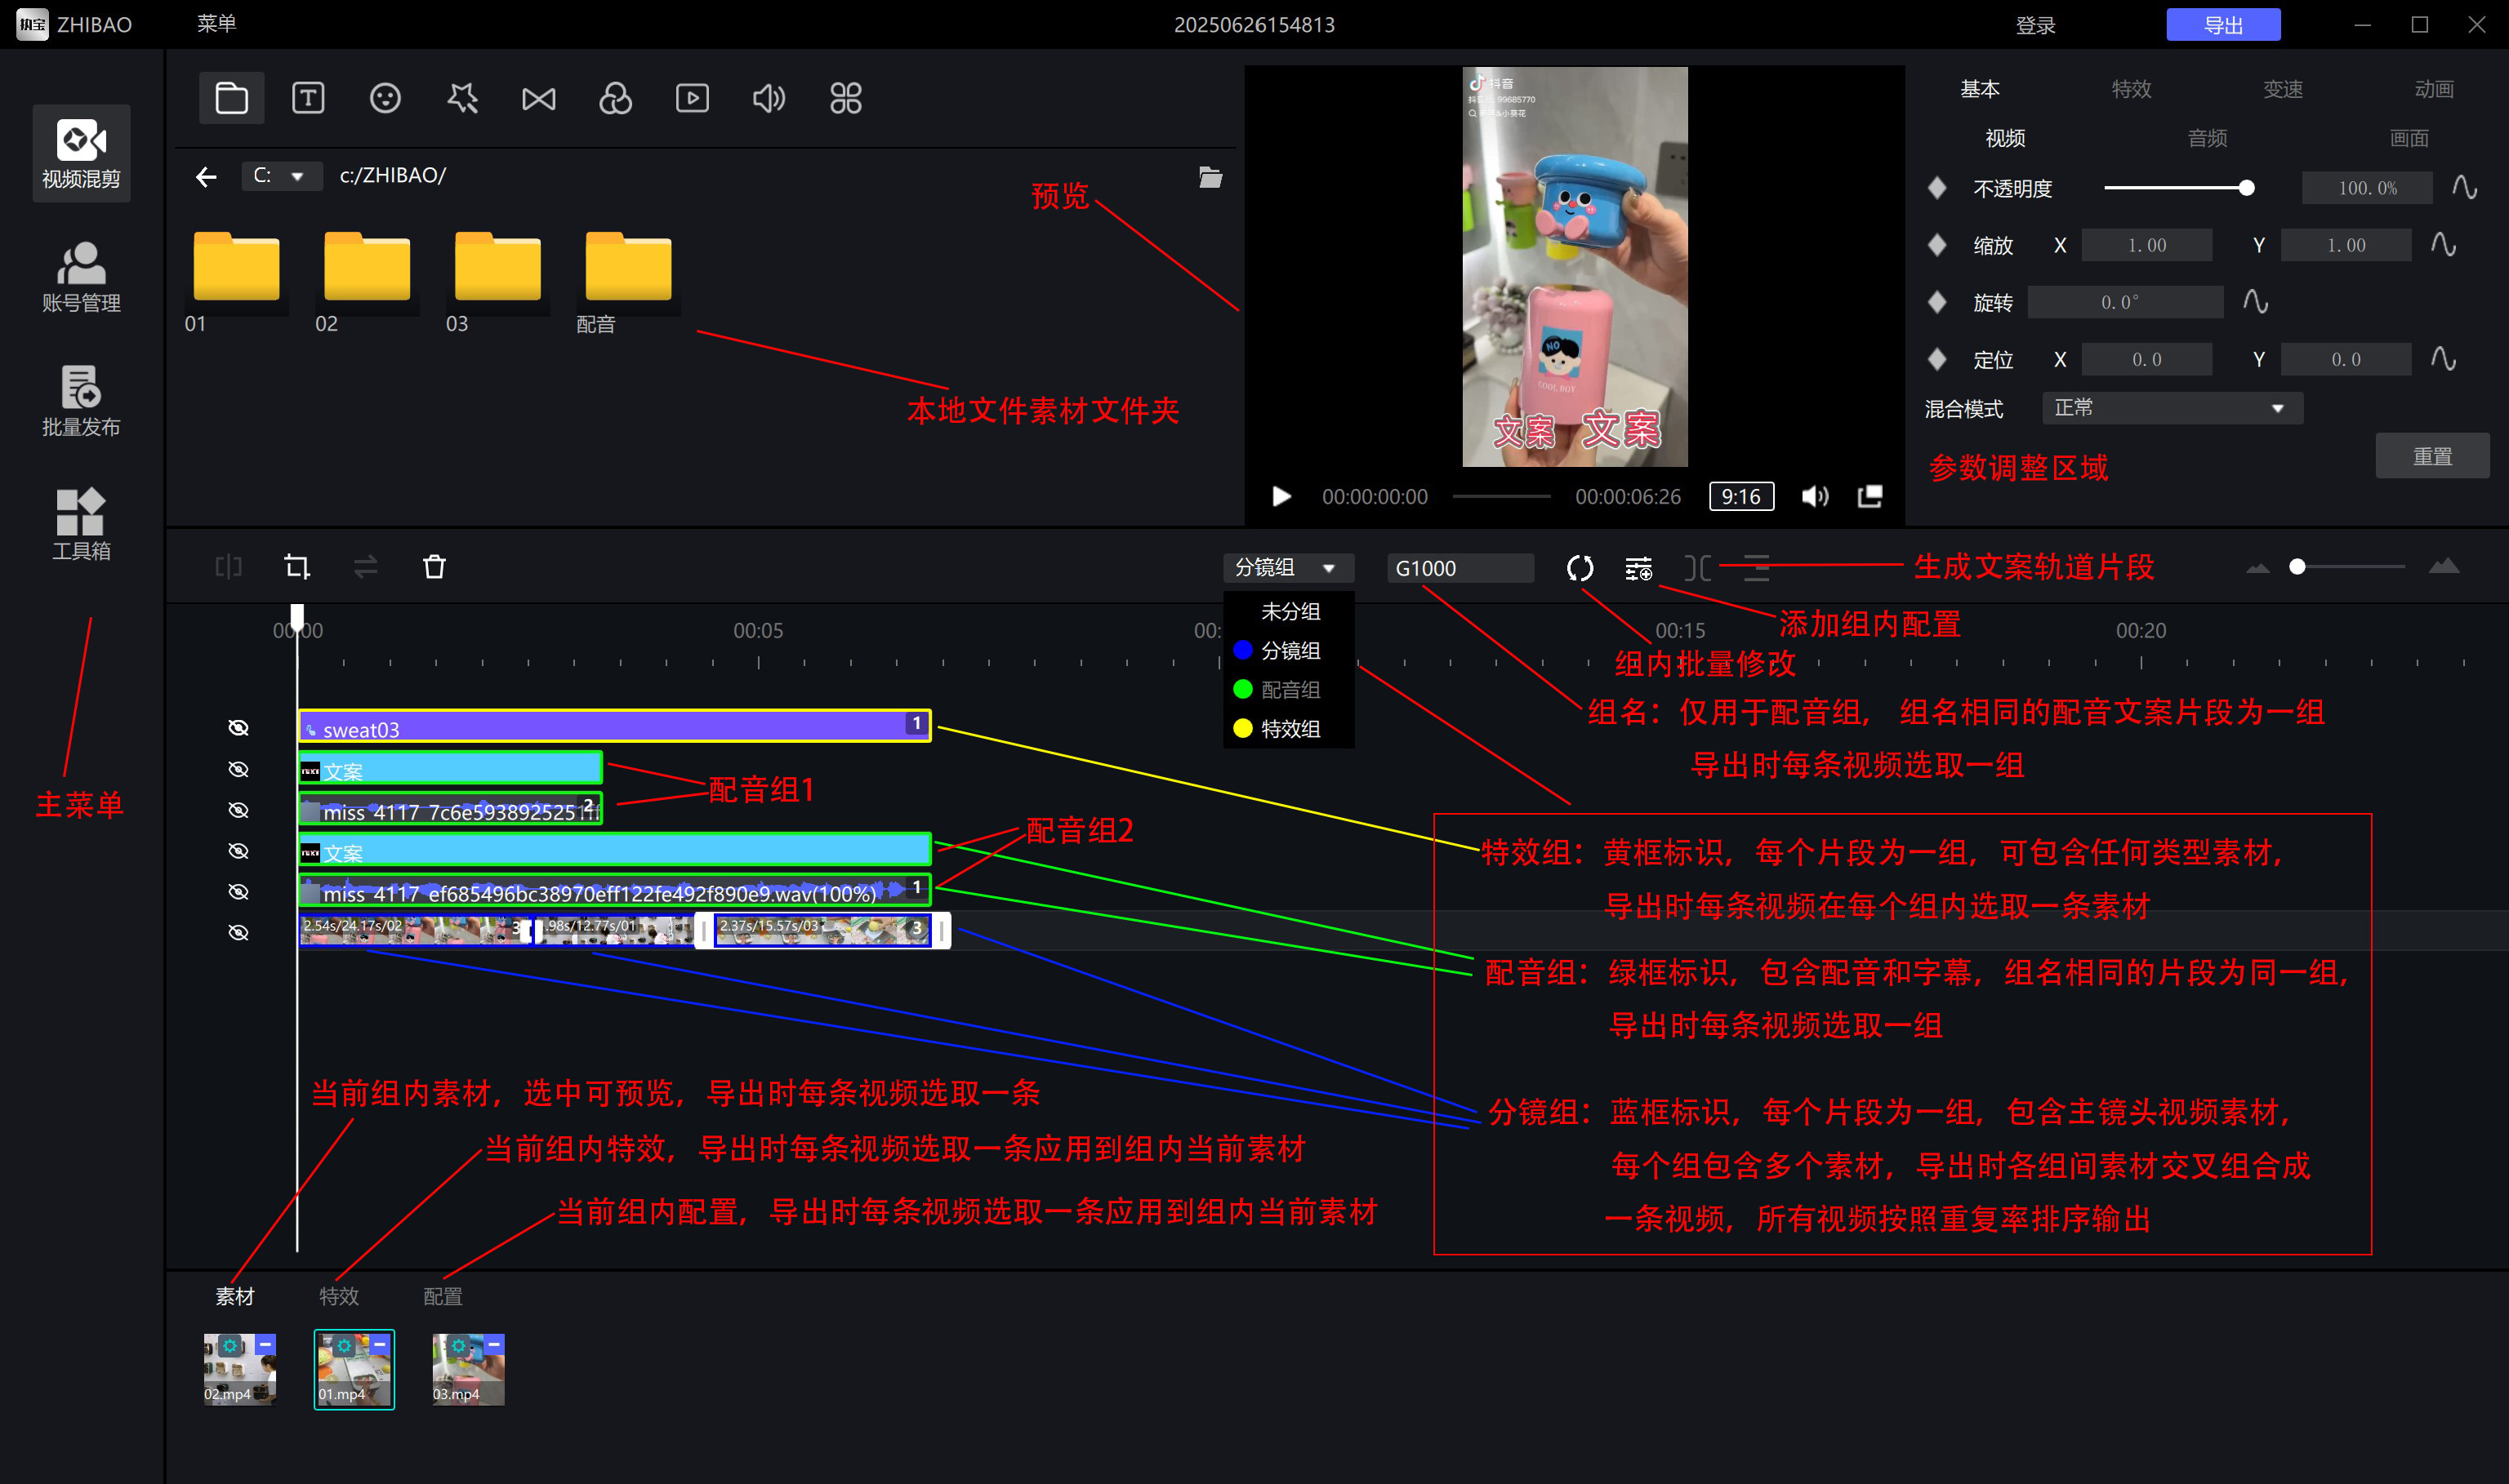This screenshot has height=1484, width=2509.
Task: Open the text tool tab
Action: [308, 98]
